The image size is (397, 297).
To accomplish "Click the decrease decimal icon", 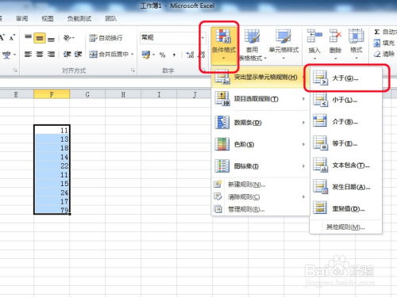I will 202,55.
